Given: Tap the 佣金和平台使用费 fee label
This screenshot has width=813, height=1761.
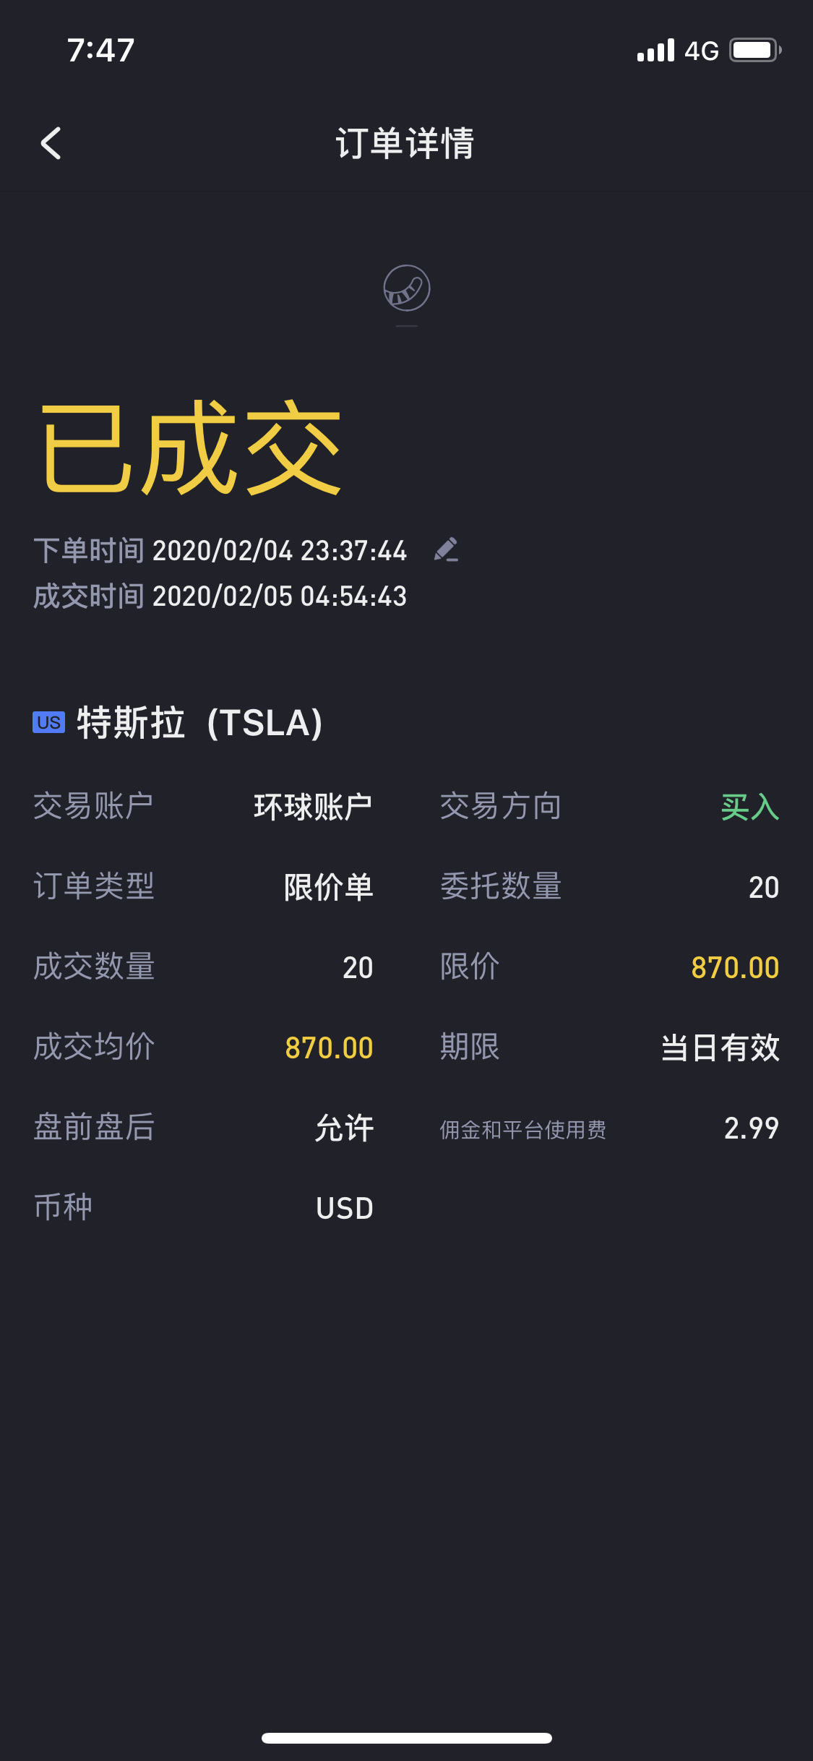Looking at the screenshot, I should [x=522, y=1129].
